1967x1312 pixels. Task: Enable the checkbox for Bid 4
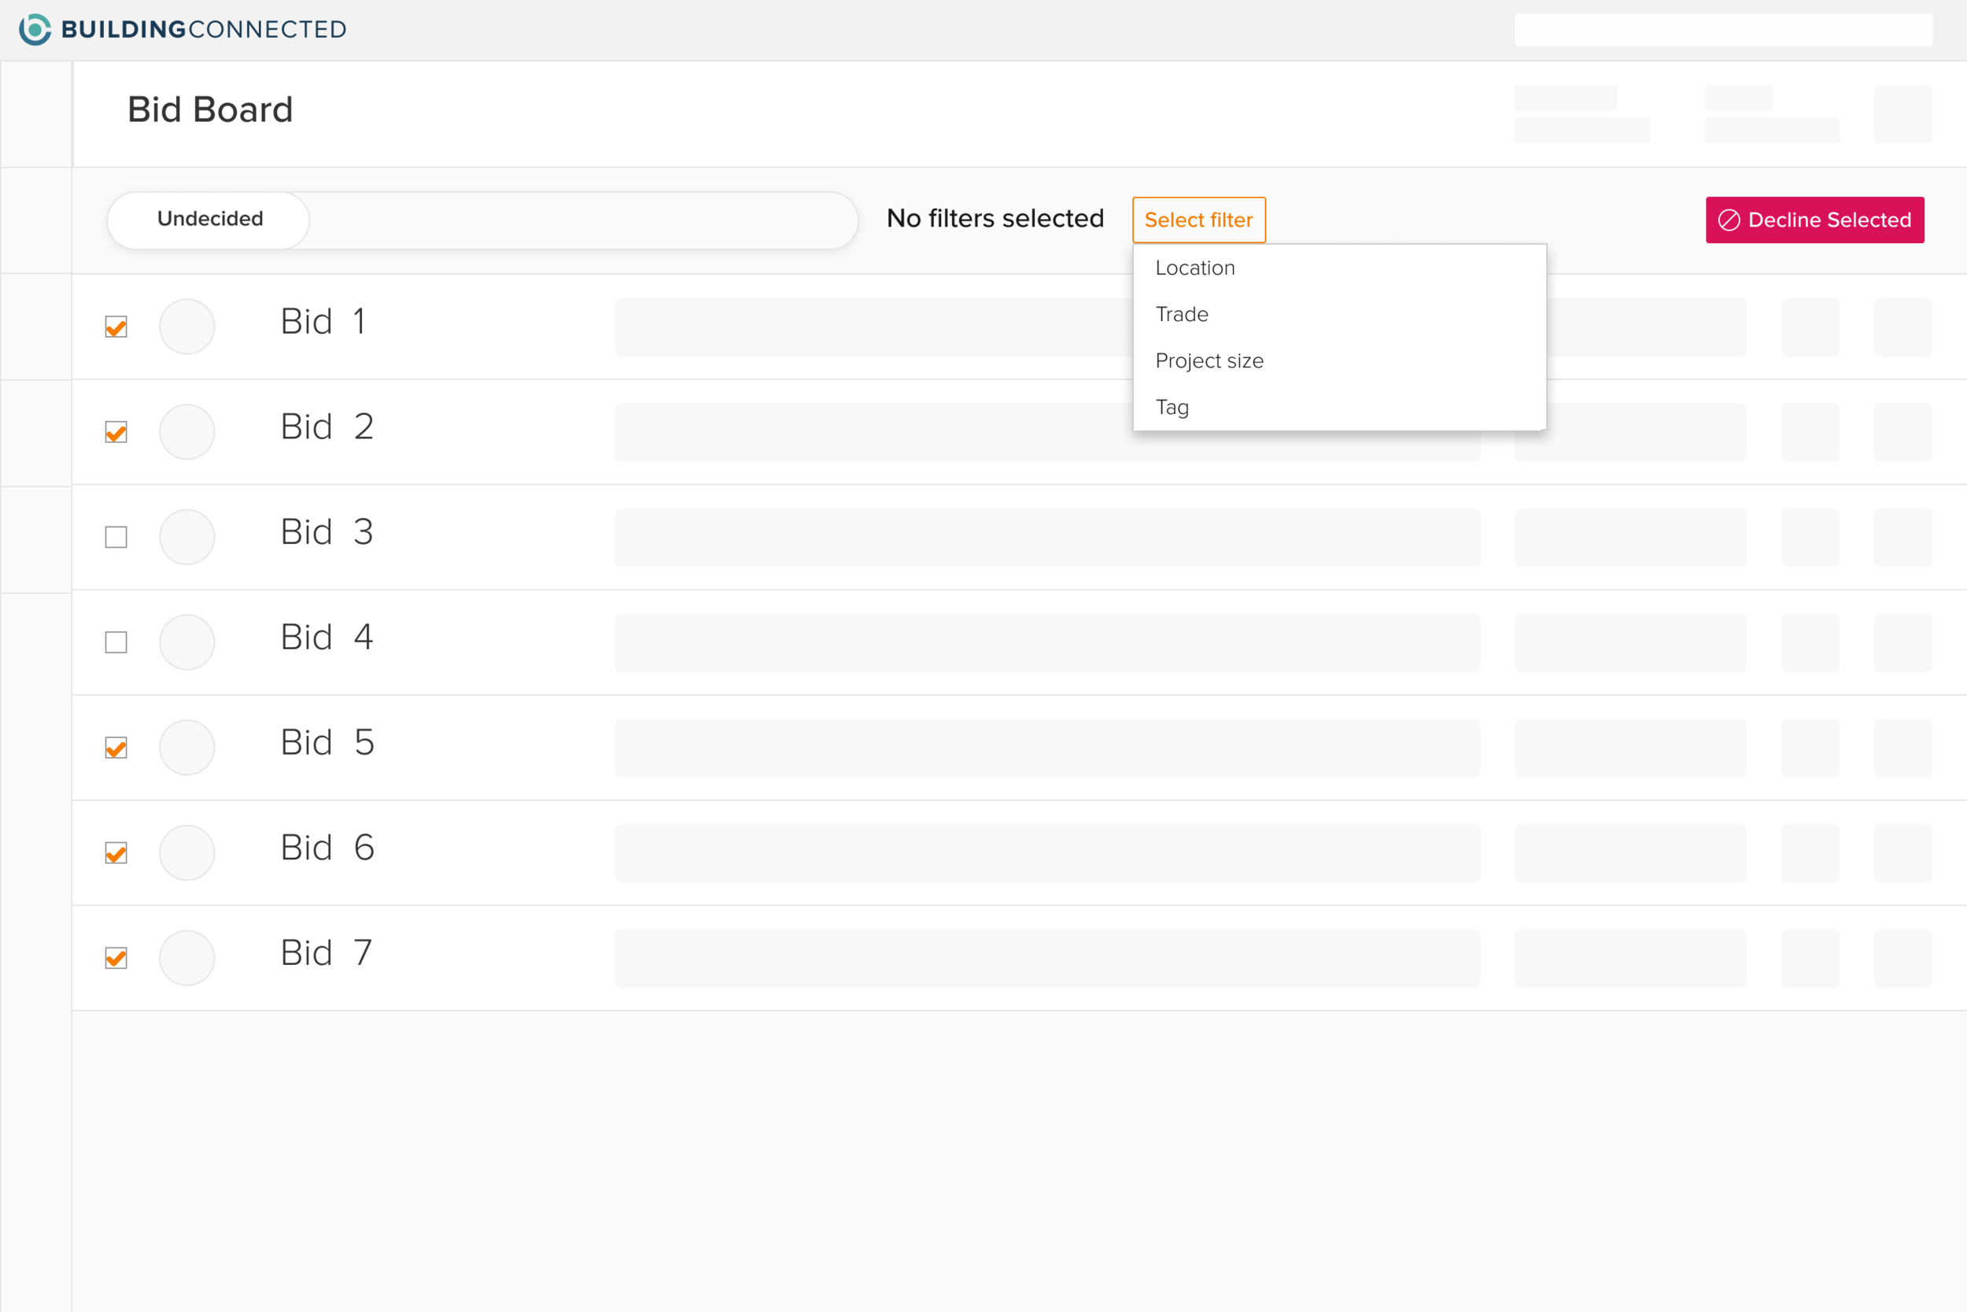[x=116, y=641]
